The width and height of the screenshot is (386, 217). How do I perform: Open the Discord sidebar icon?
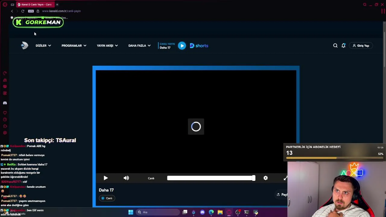click(x=5, y=103)
